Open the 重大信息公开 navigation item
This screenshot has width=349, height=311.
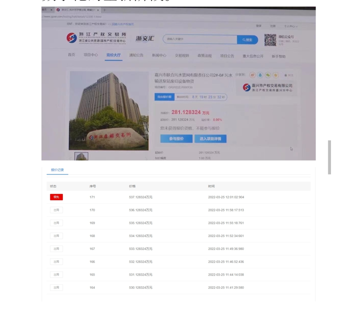[253, 56]
